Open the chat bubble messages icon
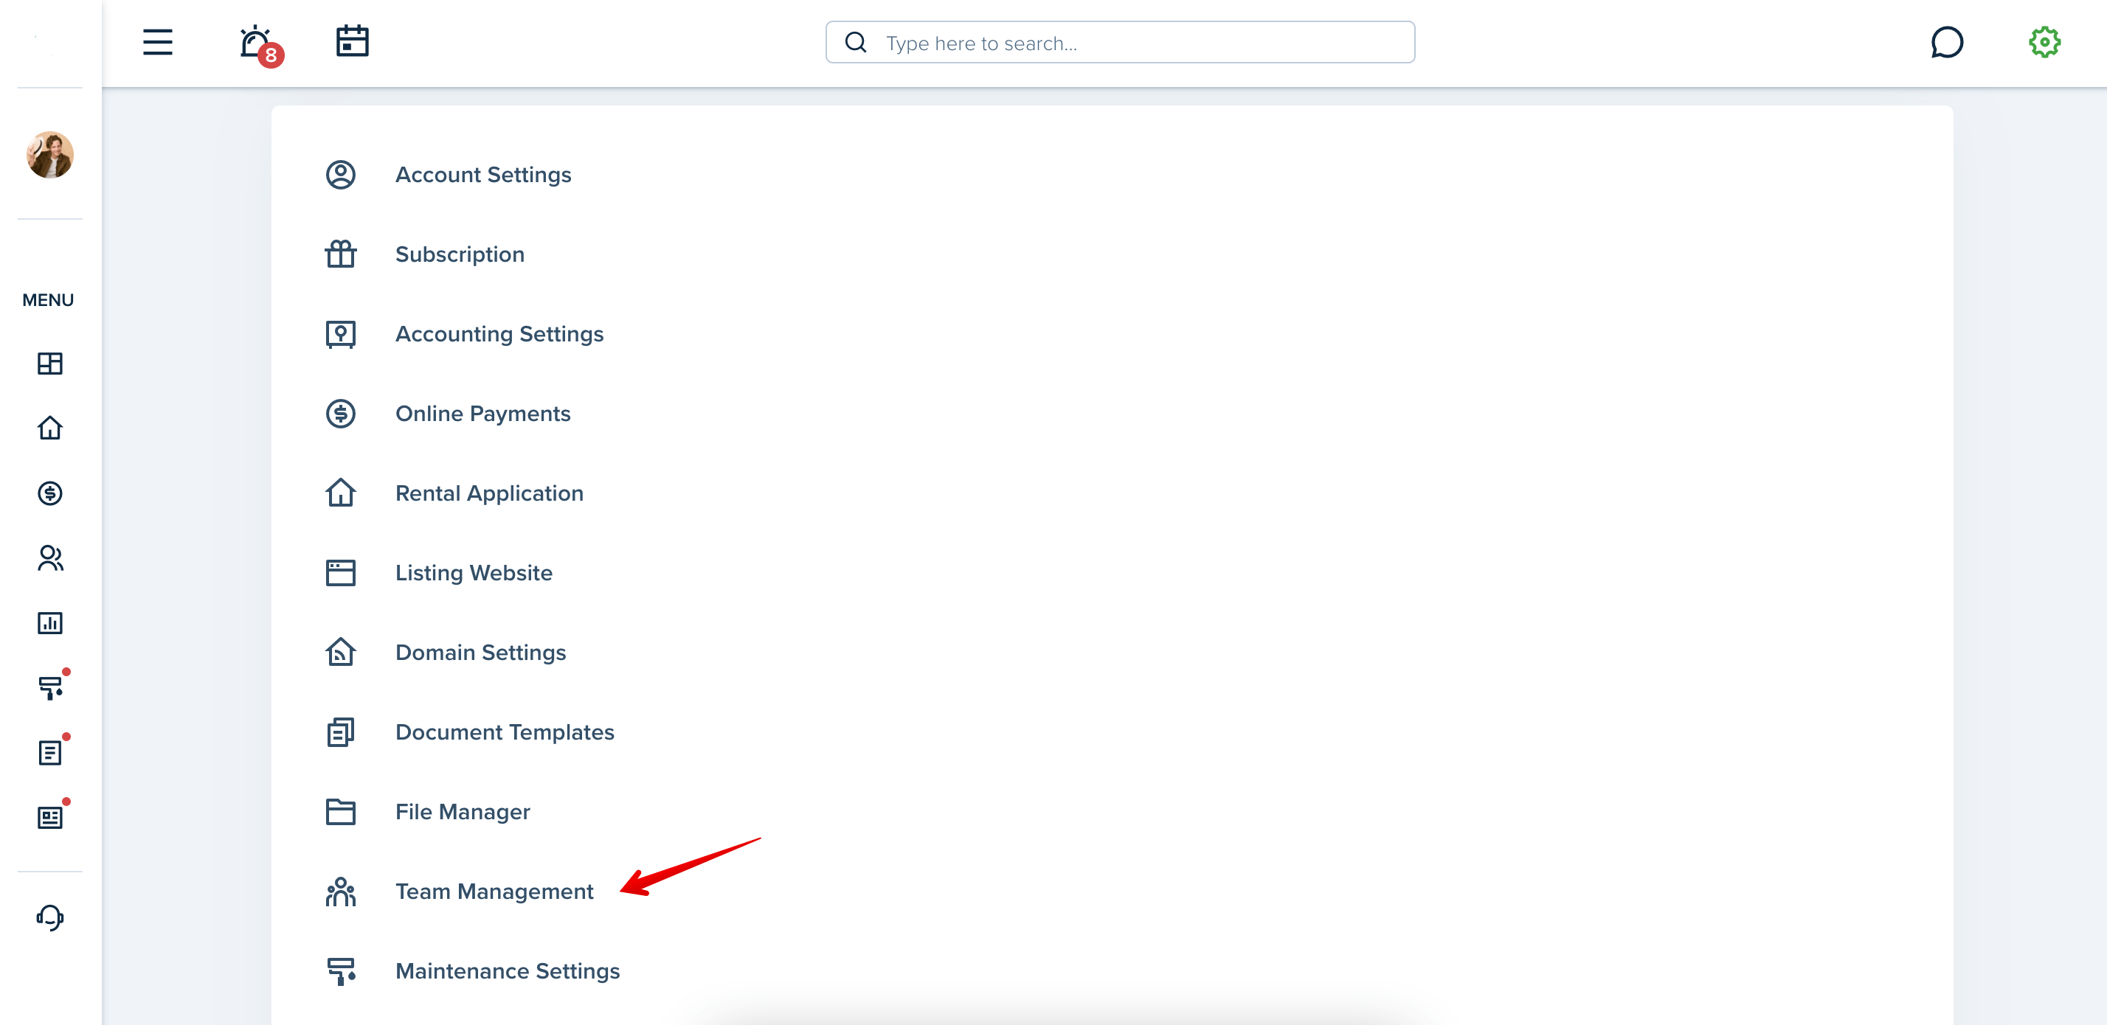The image size is (2107, 1025). coord(1947,42)
